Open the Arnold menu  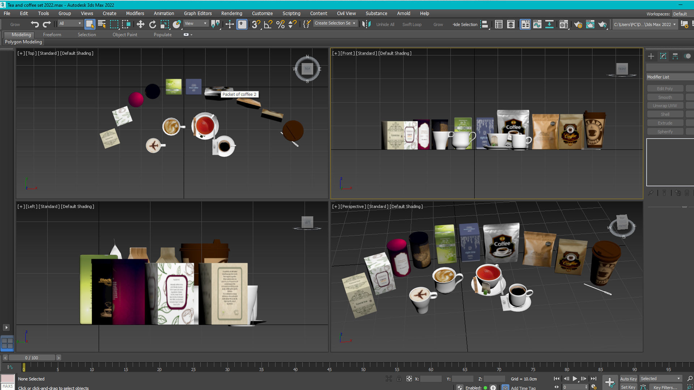point(403,13)
